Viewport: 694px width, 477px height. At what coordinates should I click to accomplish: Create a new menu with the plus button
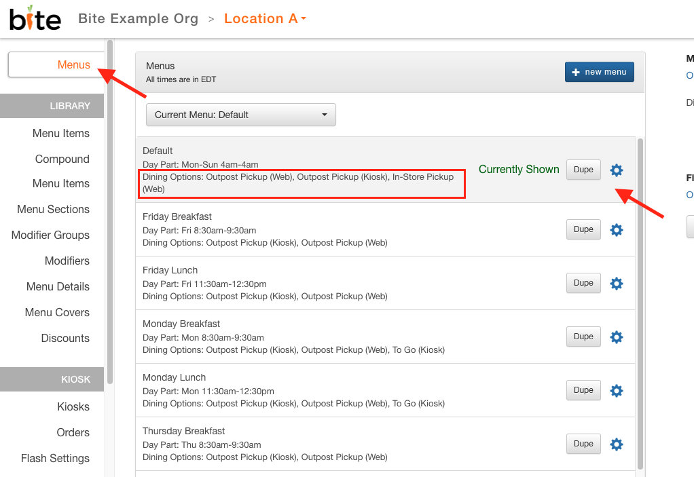(600, 72)
